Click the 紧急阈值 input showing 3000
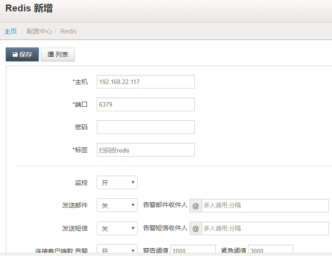Screen dimensions: 332x256 (x=271, y=249)
